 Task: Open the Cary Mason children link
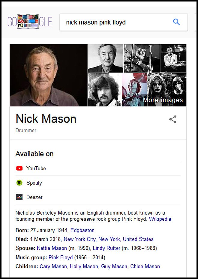(x=53, y=266)
